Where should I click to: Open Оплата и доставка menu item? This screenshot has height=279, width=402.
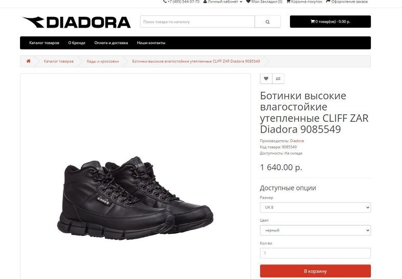111,43
